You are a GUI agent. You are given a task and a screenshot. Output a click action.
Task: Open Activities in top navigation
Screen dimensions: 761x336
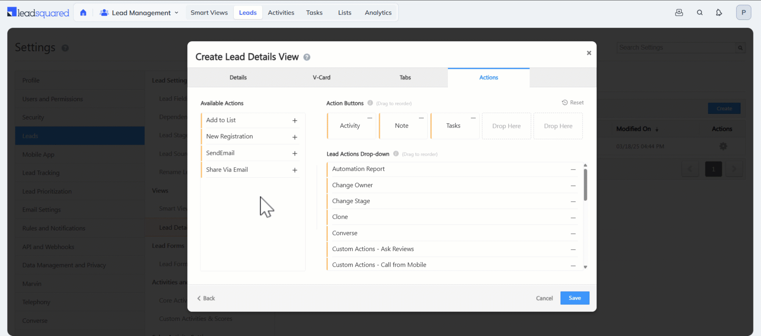(281, 13)
